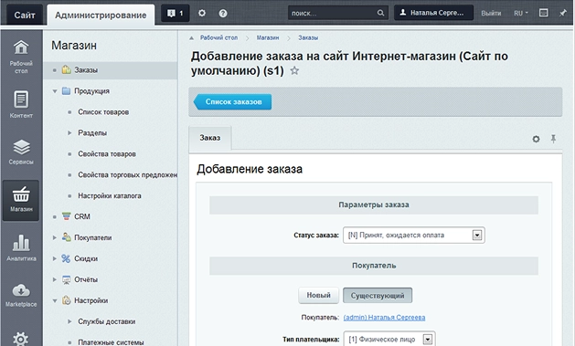This screenshot has width=575, height=346.
Task: Expand the Скидки tree node
Action: (55, 258)
